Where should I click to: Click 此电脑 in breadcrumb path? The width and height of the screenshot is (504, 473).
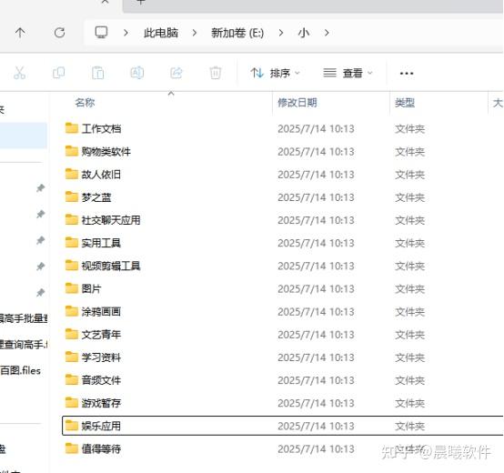click(x=161, y=33)
